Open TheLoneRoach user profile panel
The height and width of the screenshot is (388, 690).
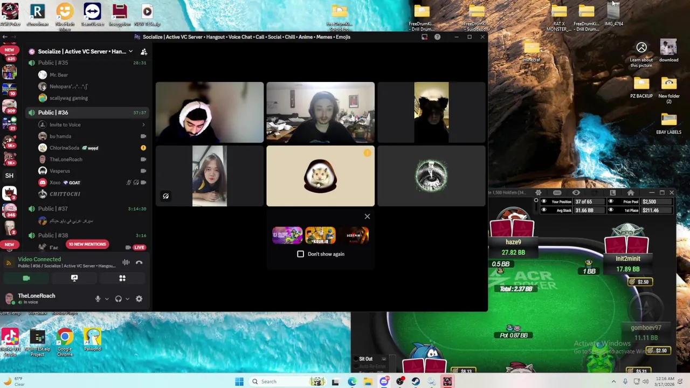click(36, 298)
